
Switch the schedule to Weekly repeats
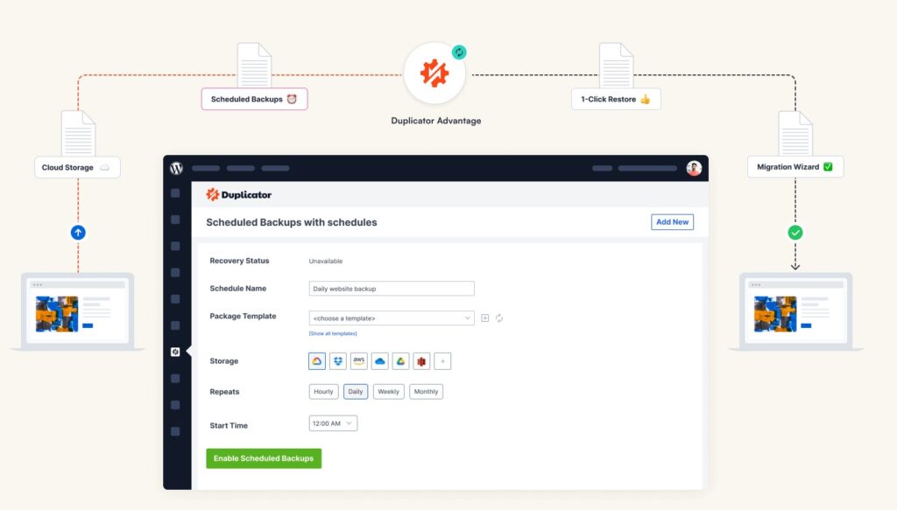pos(388,391)
